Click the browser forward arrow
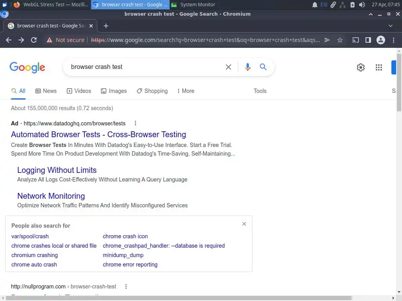This screenshot has width=402, height=301. [21, 40]
